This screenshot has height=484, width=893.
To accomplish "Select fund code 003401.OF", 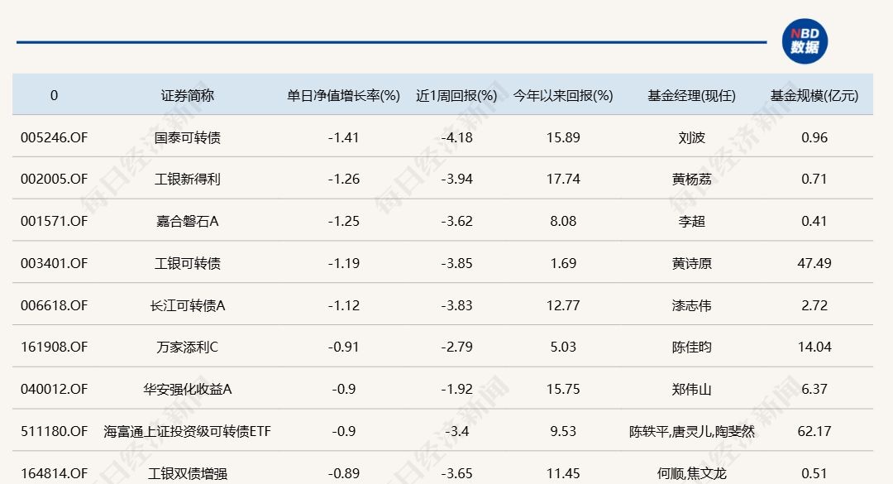I will tap(54, 263).
